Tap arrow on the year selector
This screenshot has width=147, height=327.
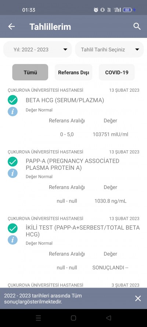pyautogui.click(x=65, y=50)
